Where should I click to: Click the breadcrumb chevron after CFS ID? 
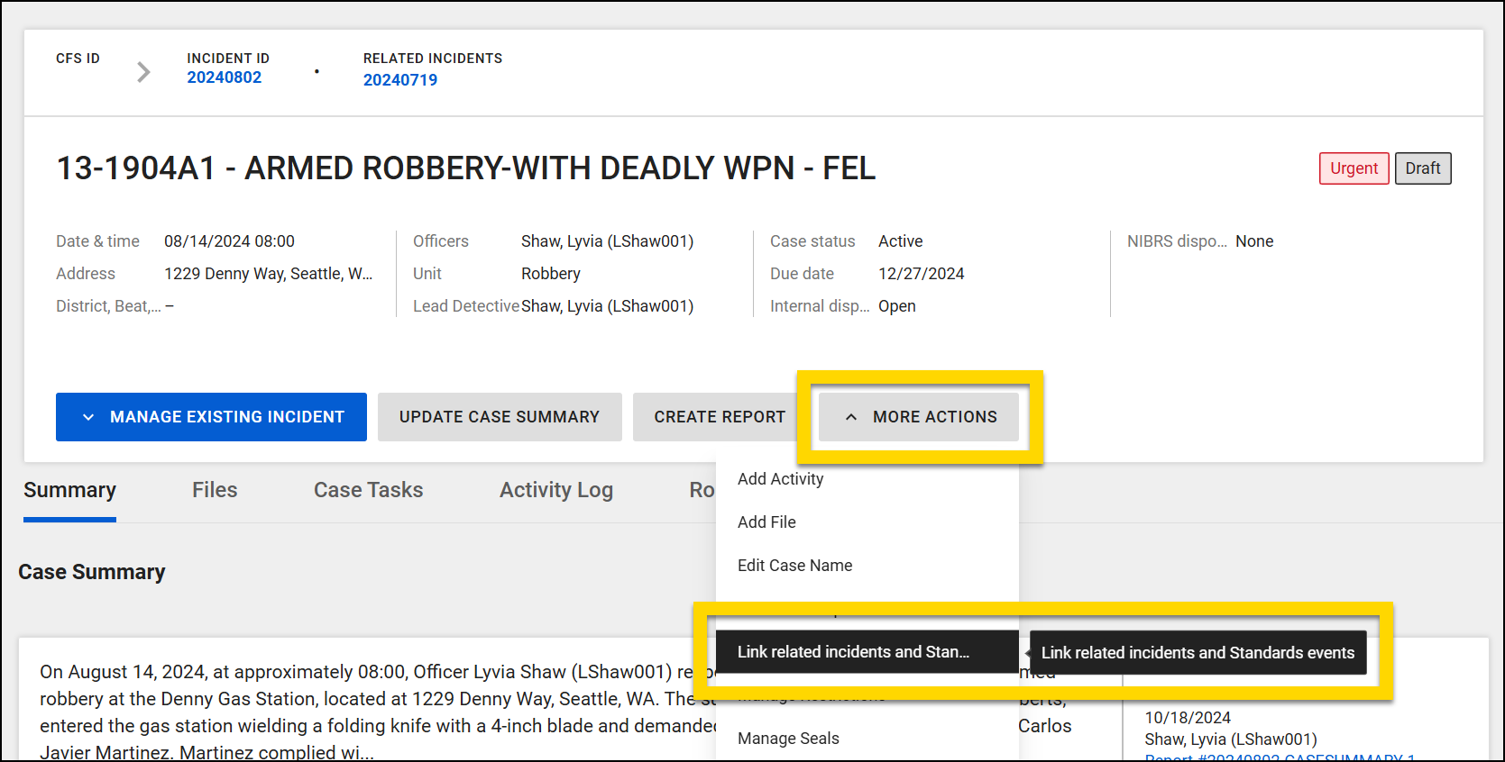[143, 72]
